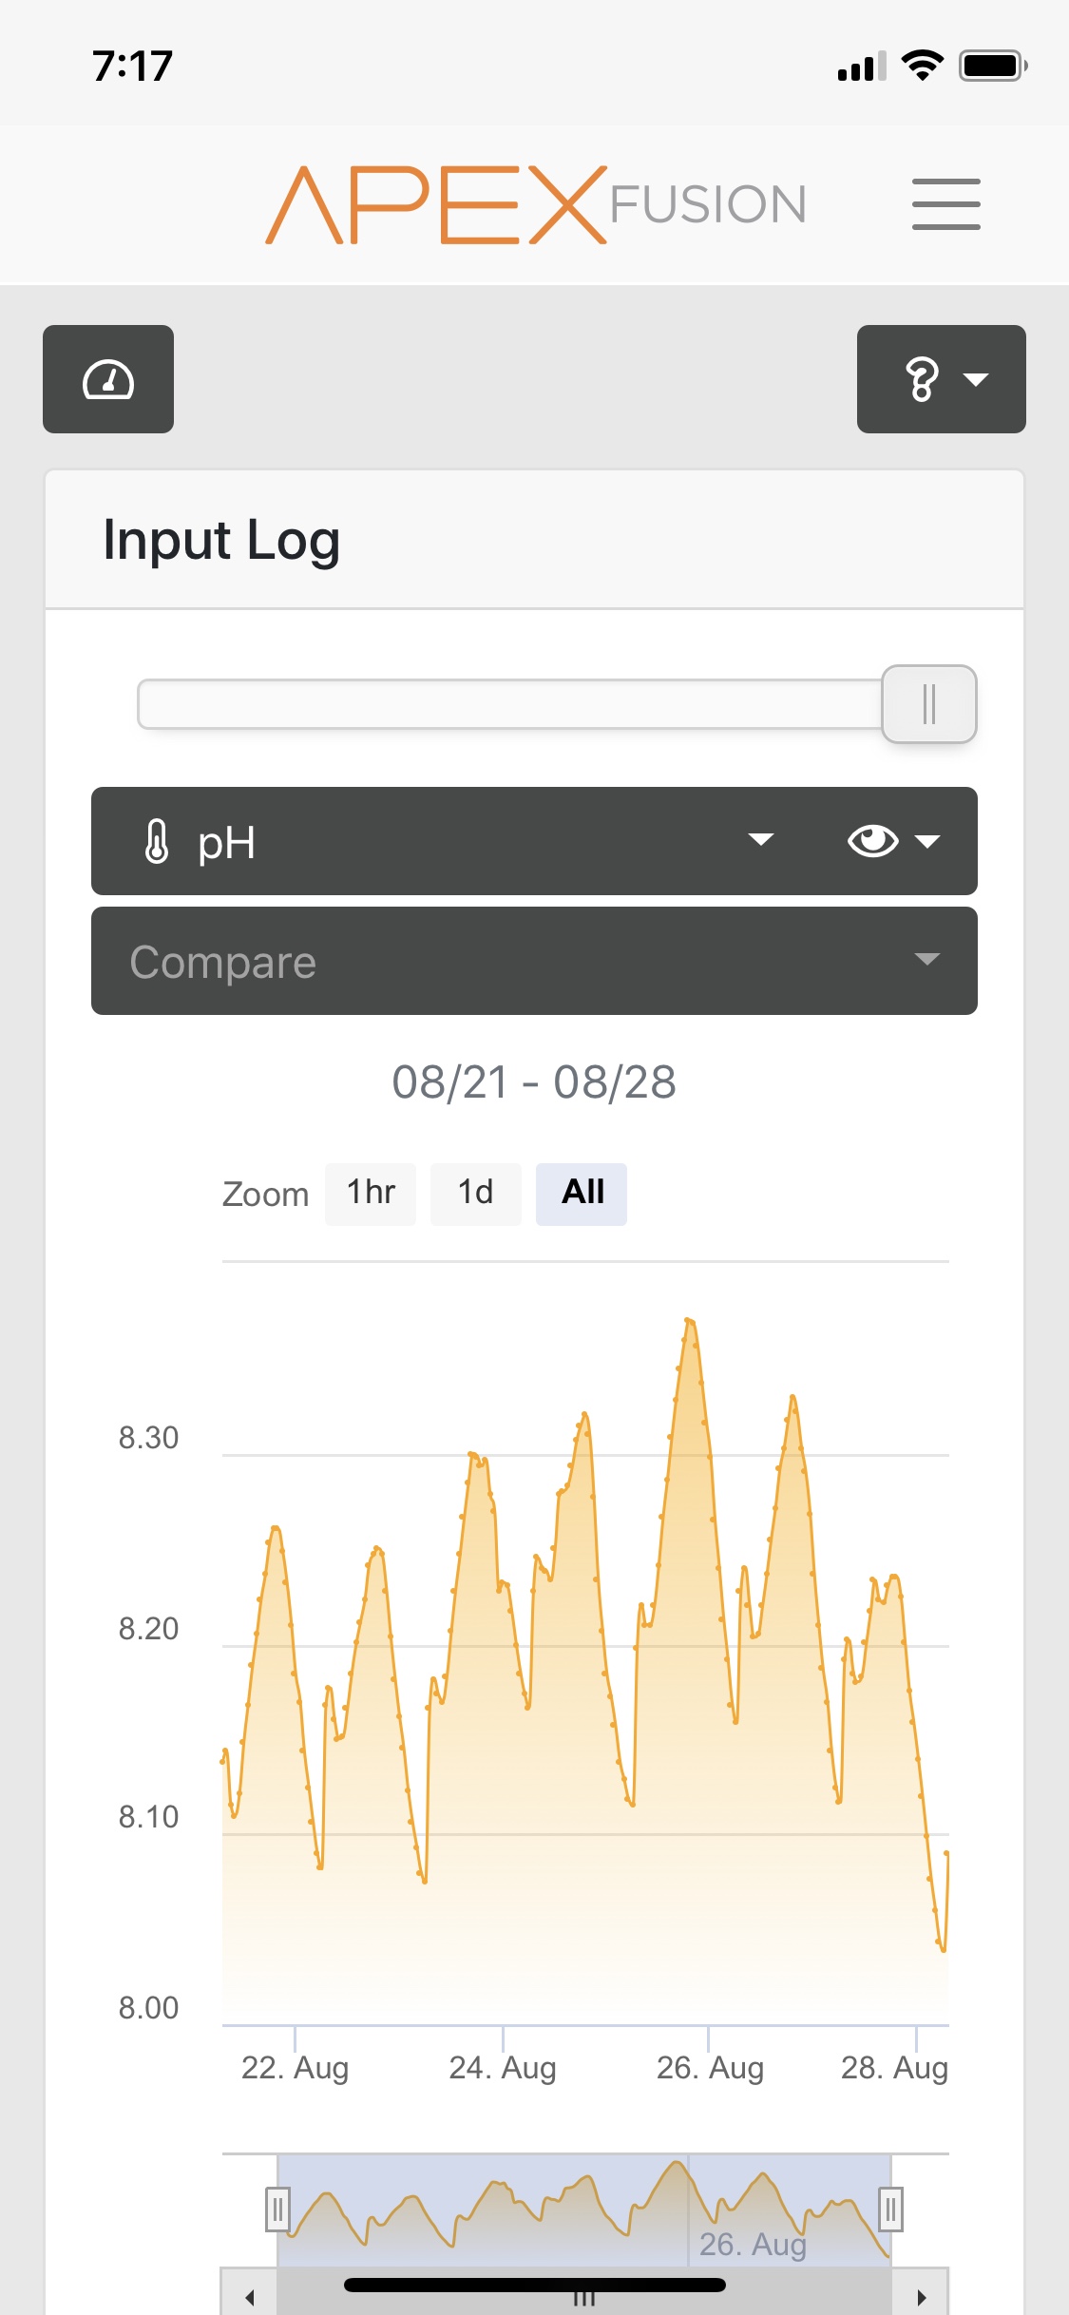Toggle the eye visibility icon

872,840
